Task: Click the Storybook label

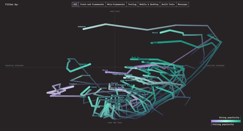Action: [x=143, y=59]
